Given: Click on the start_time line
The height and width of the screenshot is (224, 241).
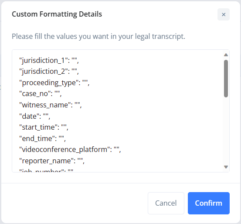Looking at the screenshot, I should (x=44, y=128).
